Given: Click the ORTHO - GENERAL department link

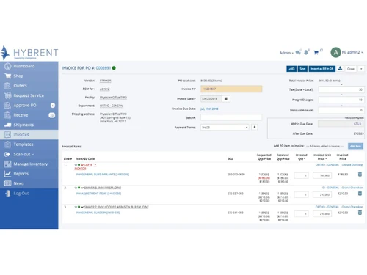Looking at the screenshot, I should point(112,106).
